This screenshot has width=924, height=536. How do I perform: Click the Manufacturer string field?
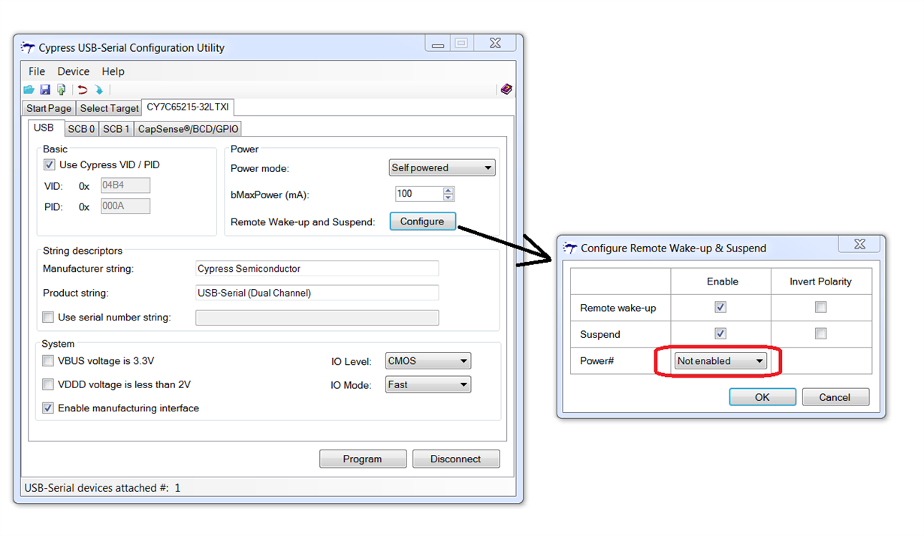click(317, 269)
